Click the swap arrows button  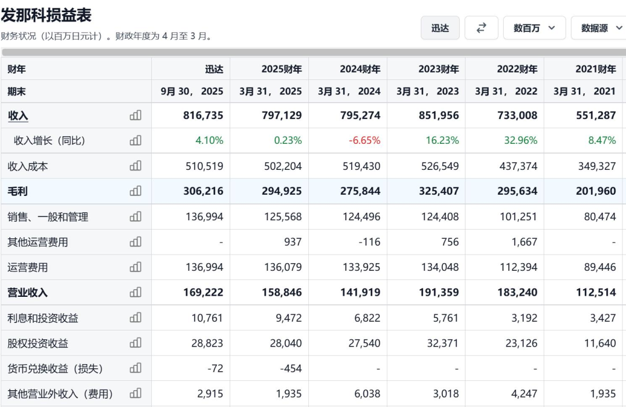482,28
